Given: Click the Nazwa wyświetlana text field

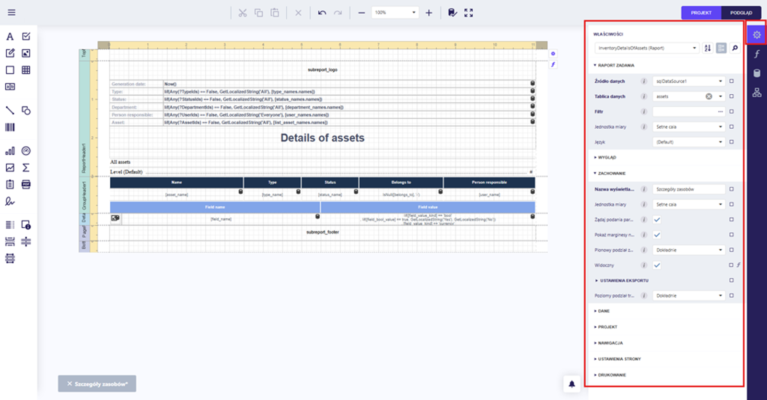Looking at the screenshot, I should click(688, 189).
